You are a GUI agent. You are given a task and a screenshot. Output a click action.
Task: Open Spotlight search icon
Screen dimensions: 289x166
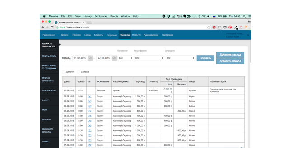[244, 16]
